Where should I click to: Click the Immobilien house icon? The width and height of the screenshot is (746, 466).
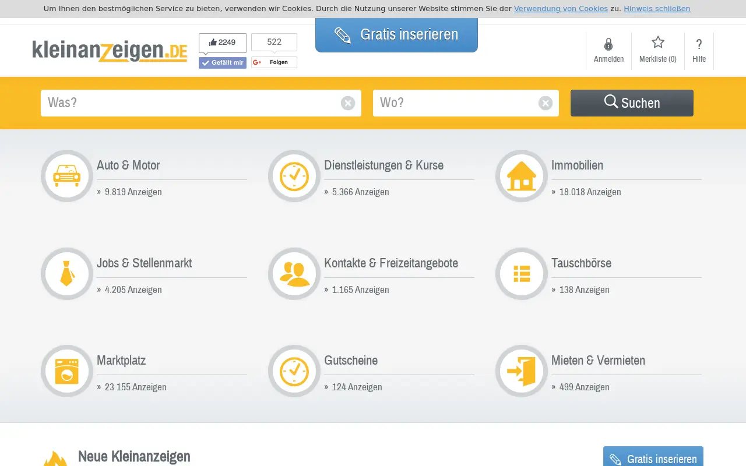522,176
